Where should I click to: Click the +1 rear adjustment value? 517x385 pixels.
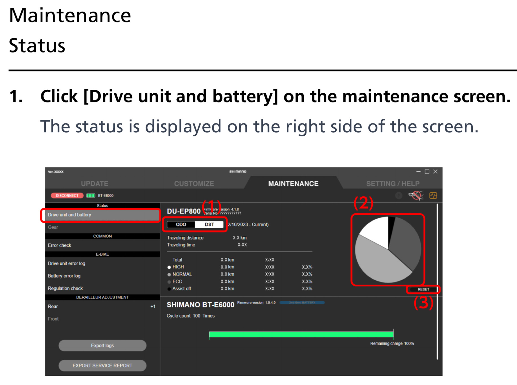tap(153, 307)
